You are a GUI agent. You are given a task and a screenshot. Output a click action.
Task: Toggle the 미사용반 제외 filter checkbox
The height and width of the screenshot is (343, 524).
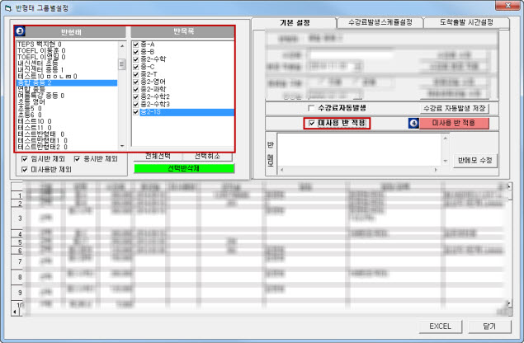(25, 170)
